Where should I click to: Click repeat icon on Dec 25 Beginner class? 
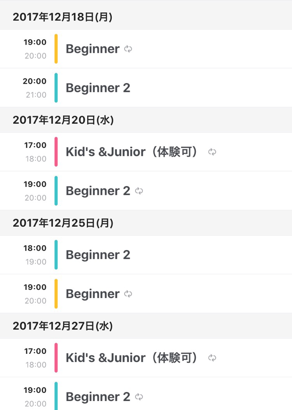(128, 294)
